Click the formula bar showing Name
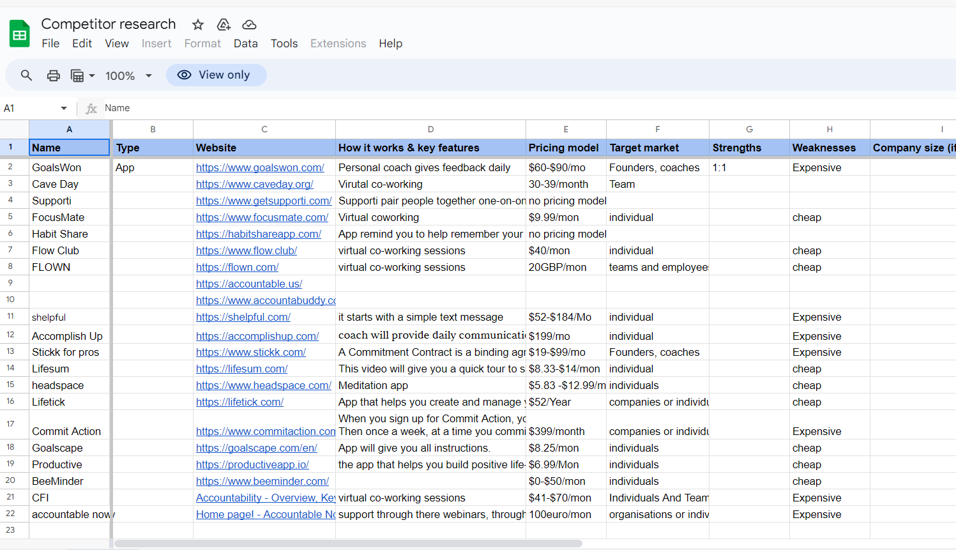956x550 pixels. point(524,108)
